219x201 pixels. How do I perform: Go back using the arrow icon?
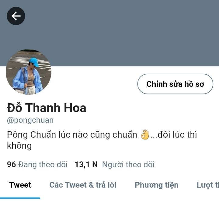point(16,16)
